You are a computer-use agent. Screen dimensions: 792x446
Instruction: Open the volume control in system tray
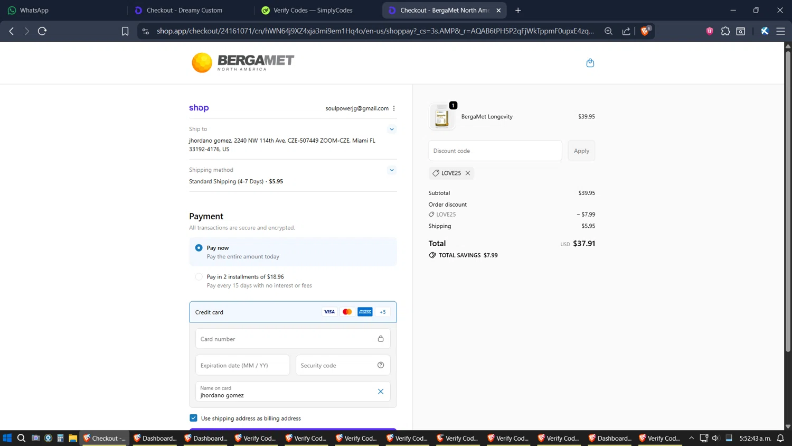pyautogui.click(x=715, y=438)
